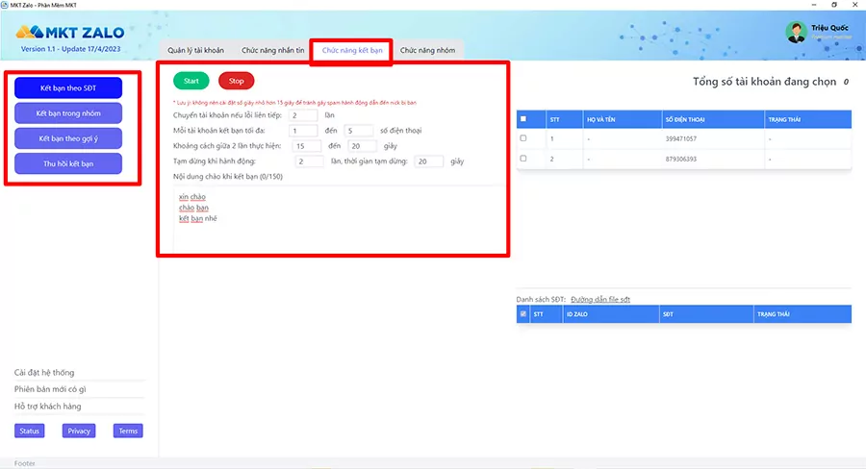Click TRẠNG THÁI header in accounts table

[807, 119]
